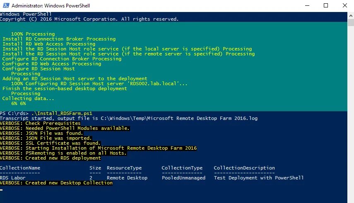Click the vertical scrollbar thumb

coord(351,23)
